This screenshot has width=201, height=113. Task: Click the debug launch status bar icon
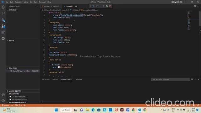pyautogui.click(x=24, y=105)
